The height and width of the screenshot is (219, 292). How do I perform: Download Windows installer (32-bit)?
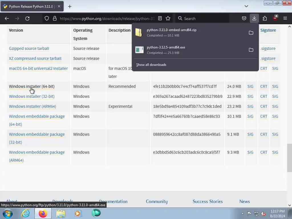[x=32, y=96]
